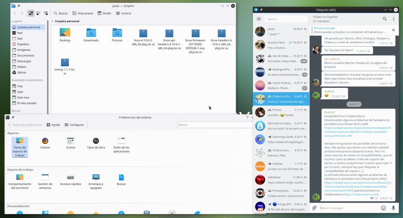The width and height of the screenshot is (403, 218).
Task: Focus the Buscar field in preferences
Action: (x=214, y=125)
